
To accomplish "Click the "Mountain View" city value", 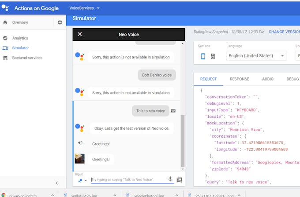I will (x=245, y=130).
